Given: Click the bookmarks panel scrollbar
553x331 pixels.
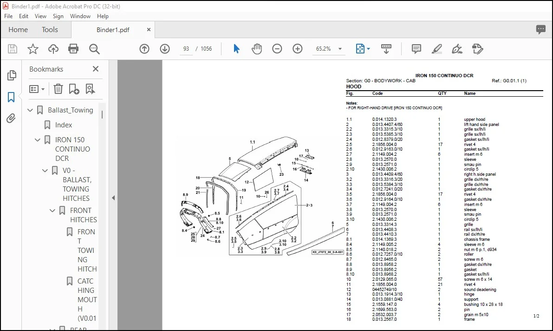Looking at the screenshot, I should click(x=102, y=114).
